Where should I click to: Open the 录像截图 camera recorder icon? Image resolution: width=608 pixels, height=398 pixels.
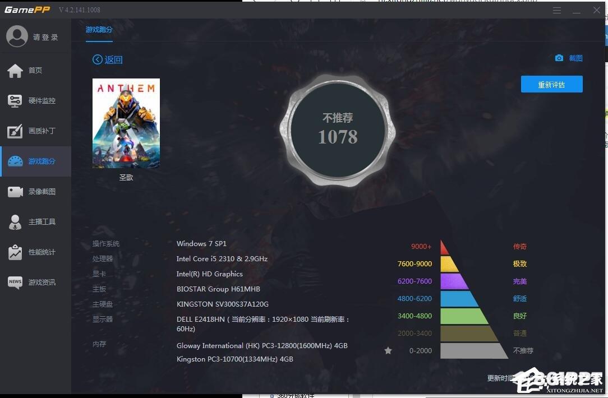coord(15,192)
